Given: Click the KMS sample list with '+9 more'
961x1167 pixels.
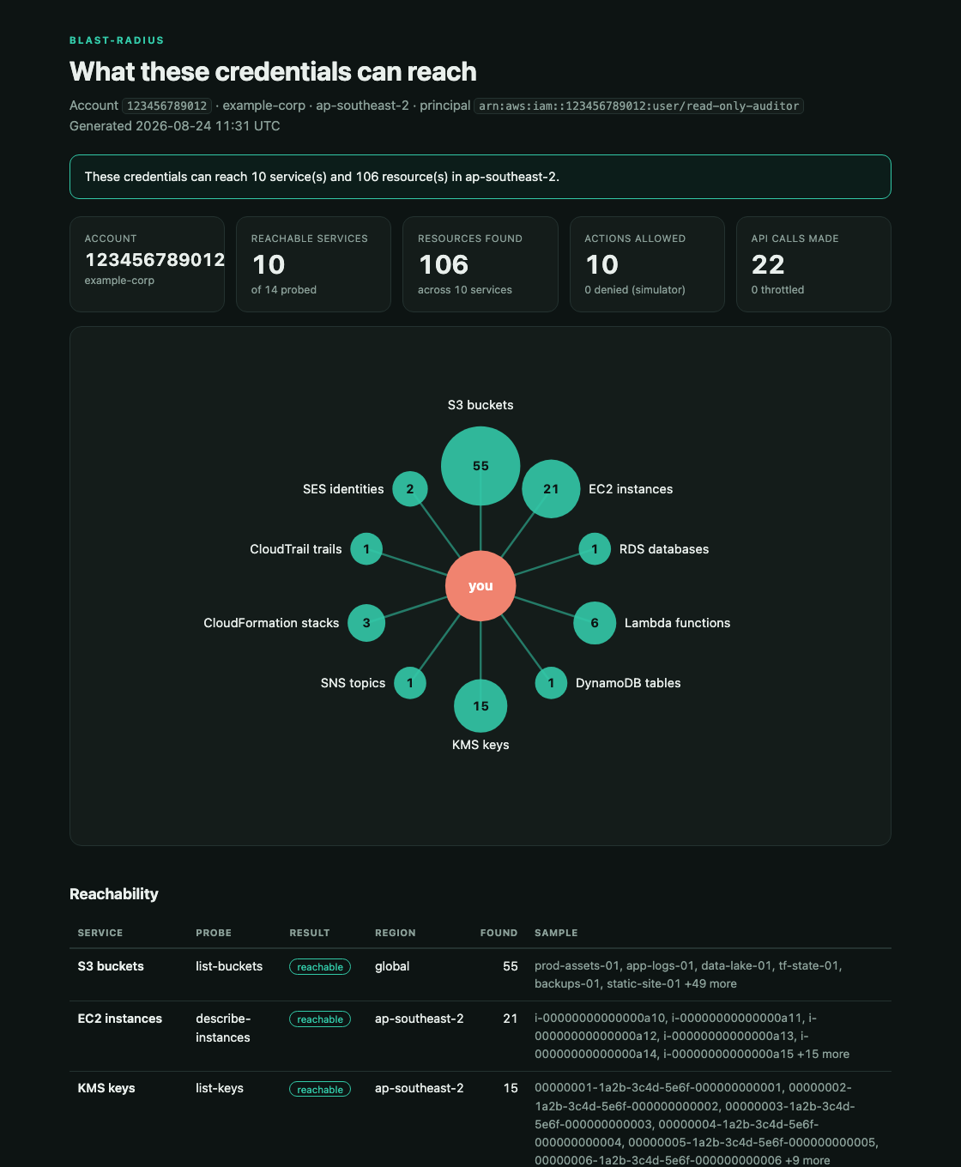Looking at the screenshot, I should pyautogui.click(x=706, y=1124).
